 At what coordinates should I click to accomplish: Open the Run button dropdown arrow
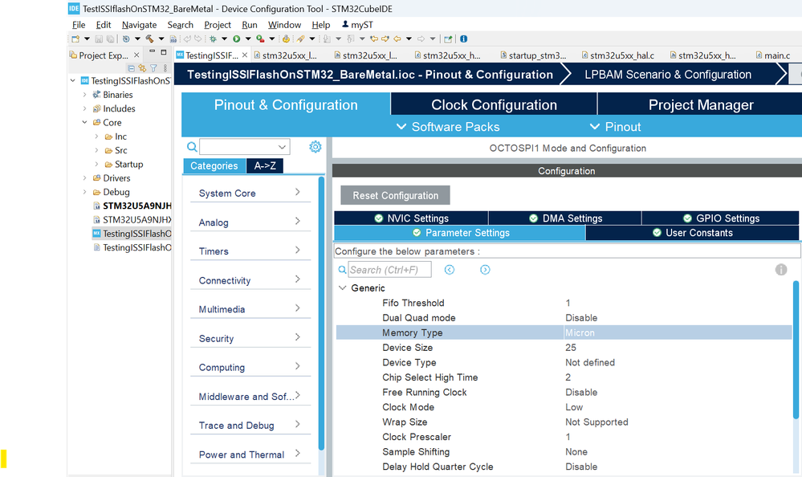point(248,39)
